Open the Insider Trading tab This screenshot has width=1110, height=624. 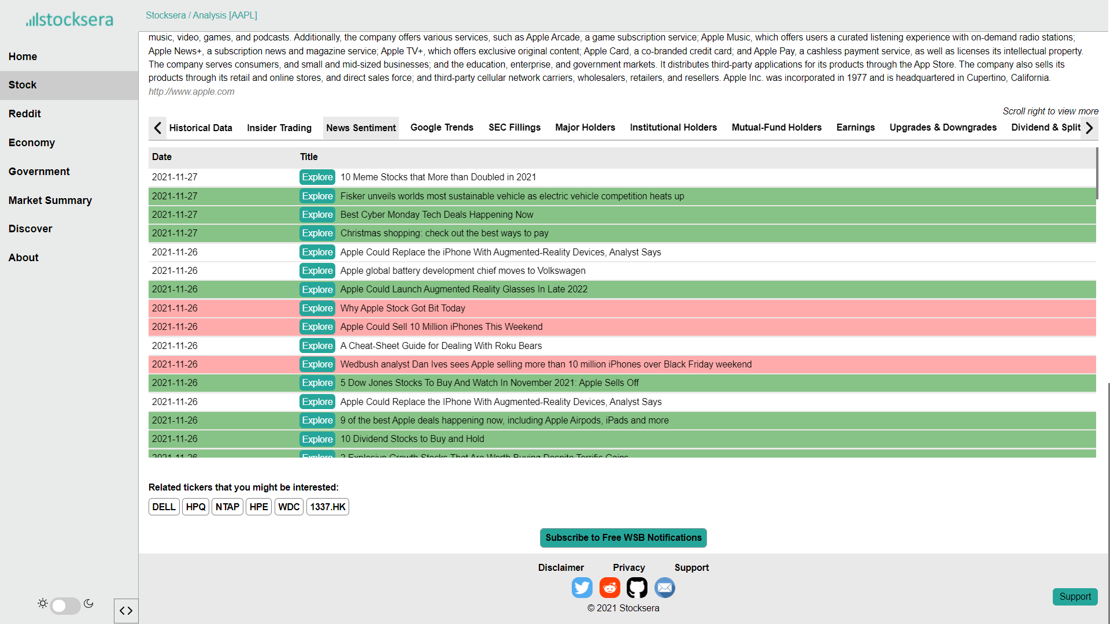pos(279,128)
